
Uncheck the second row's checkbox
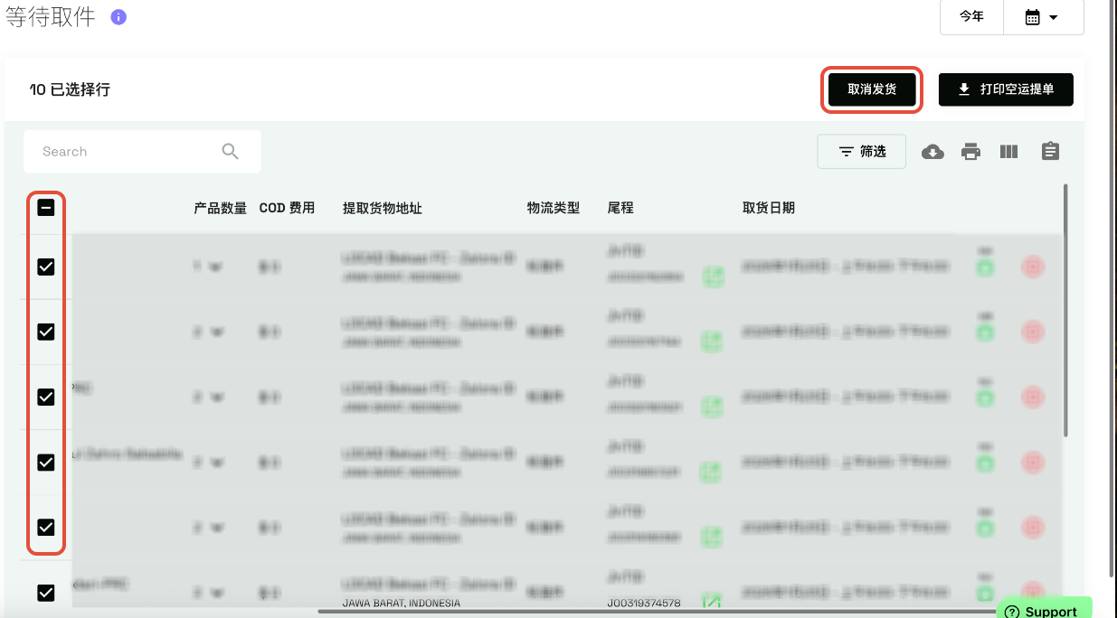46,332
